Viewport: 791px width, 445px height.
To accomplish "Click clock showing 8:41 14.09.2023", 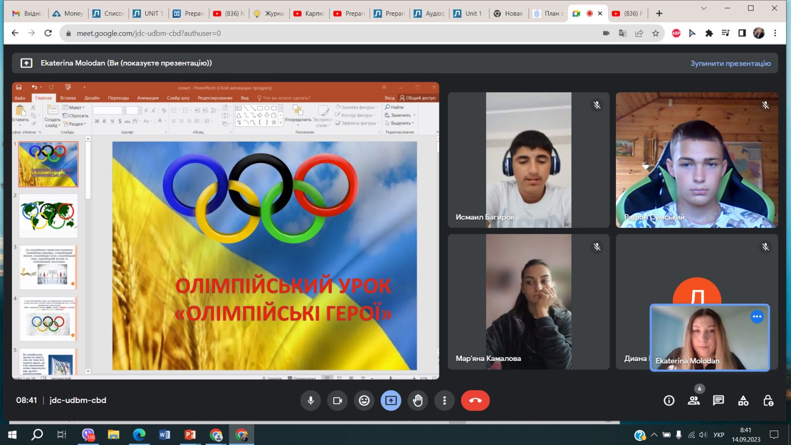I will coord(746,435).
